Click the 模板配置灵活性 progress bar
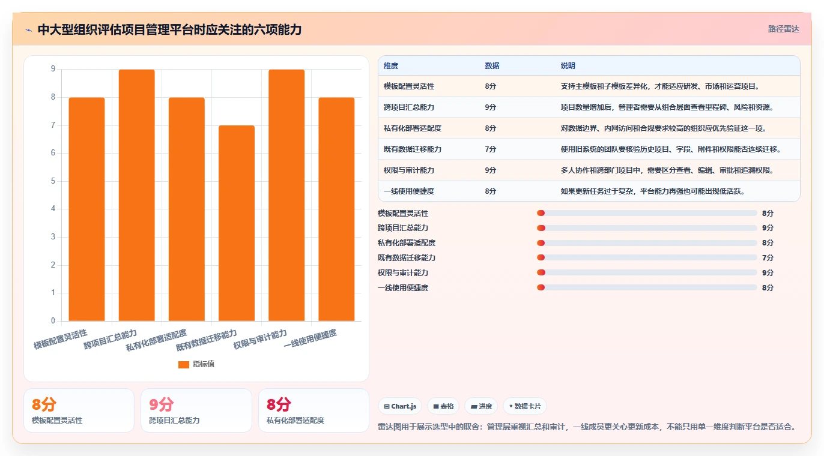 647,213
